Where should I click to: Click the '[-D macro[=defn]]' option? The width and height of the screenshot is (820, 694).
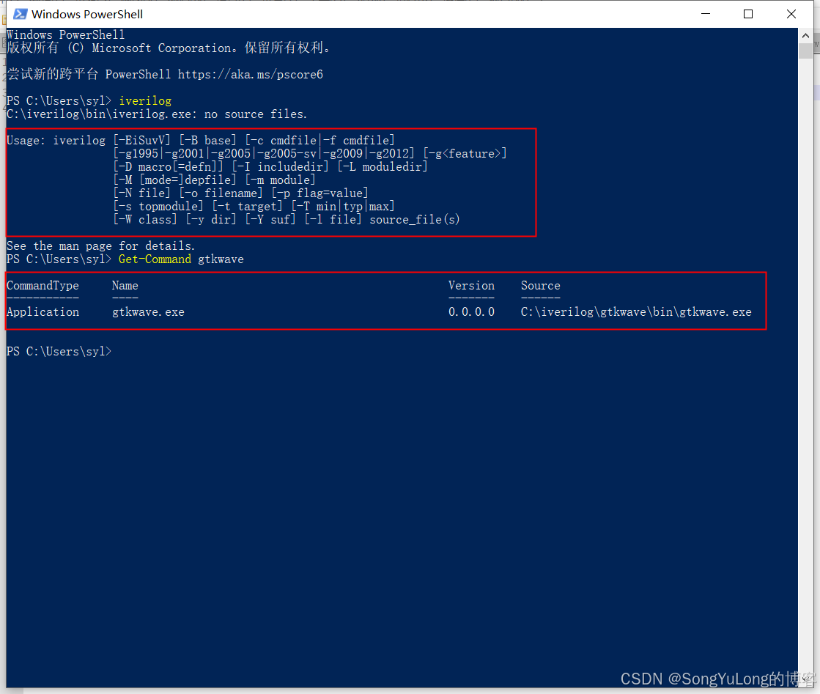168,167
